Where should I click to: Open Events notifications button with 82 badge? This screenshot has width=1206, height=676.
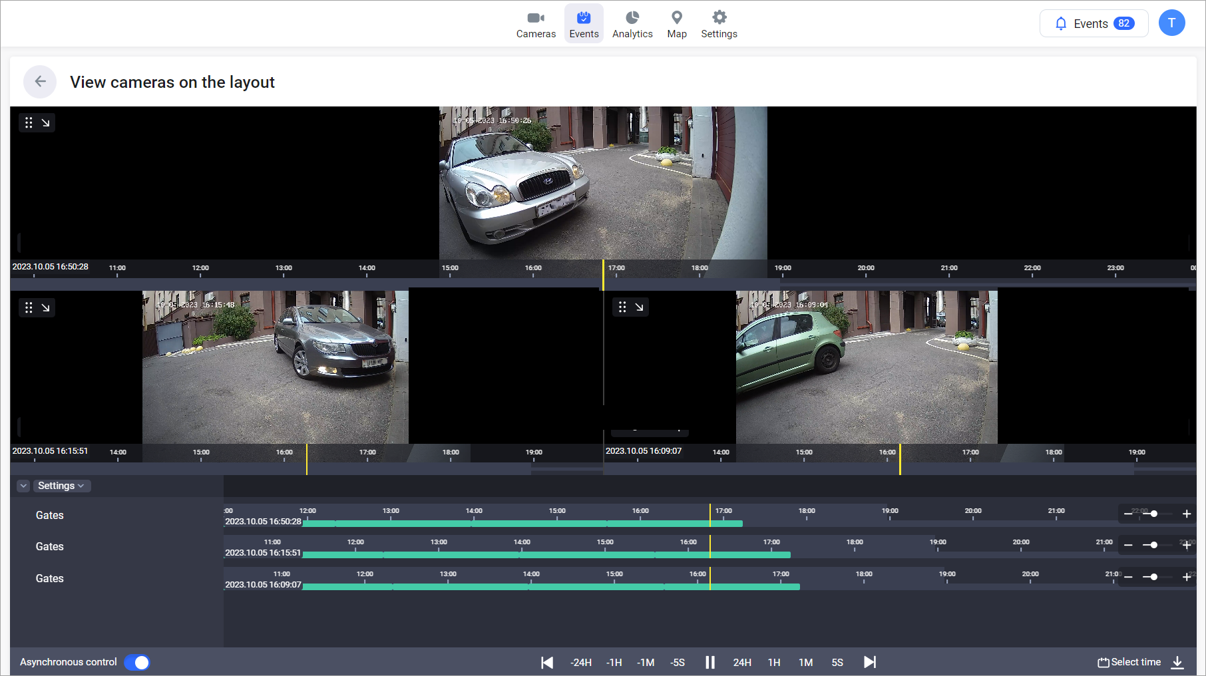pyautogui.click(x=1094, y=23)
